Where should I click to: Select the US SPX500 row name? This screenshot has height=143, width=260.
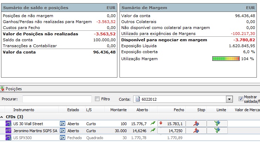(x=22, y=137)
